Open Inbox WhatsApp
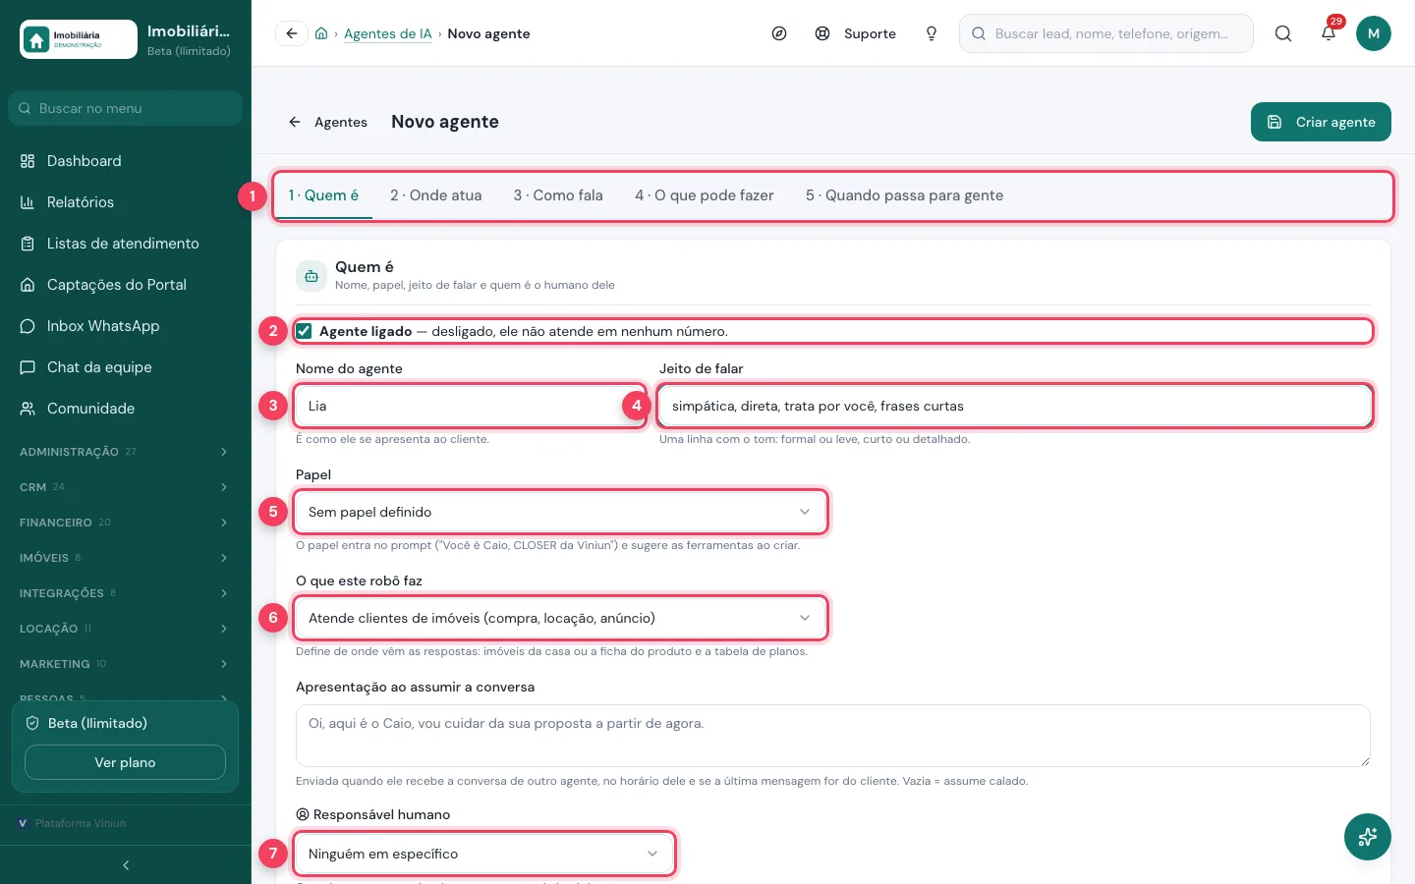Screen dimensions: 1415x884 126,326
